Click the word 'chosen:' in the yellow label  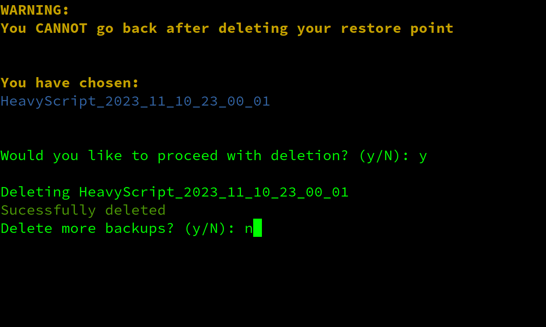(x=109, y=83)
